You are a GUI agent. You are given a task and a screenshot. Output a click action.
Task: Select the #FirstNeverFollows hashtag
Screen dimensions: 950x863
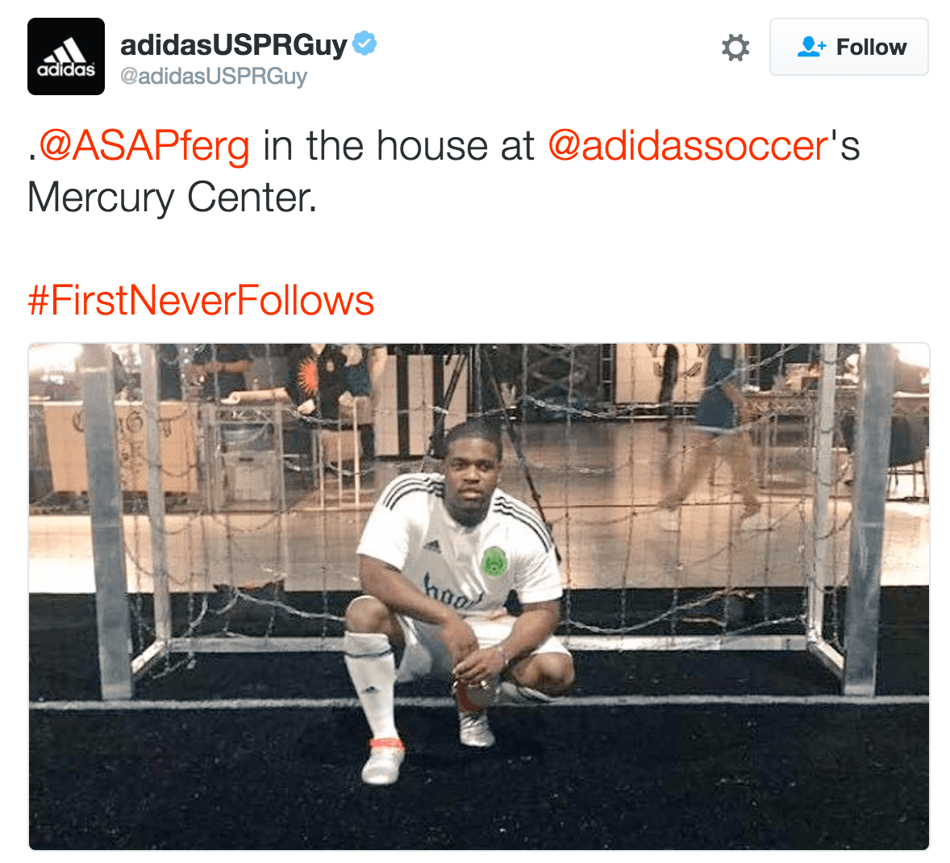point(201,300)
